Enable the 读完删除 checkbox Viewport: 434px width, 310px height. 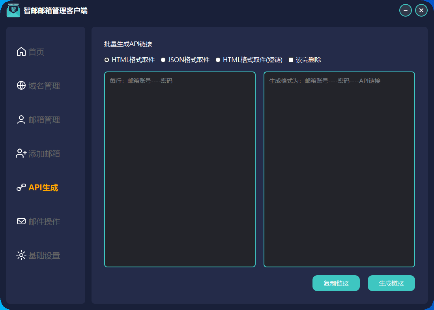point(291,60)
